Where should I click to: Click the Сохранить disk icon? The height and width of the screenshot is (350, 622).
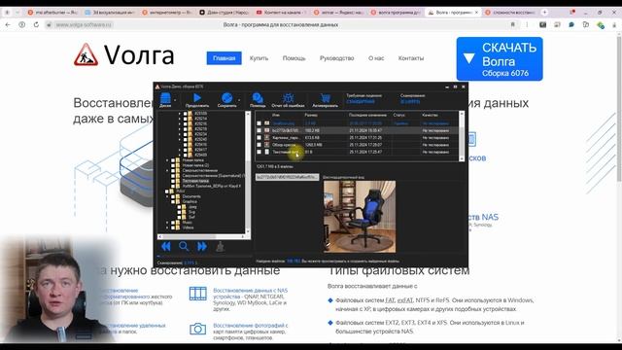click(226, 97)
